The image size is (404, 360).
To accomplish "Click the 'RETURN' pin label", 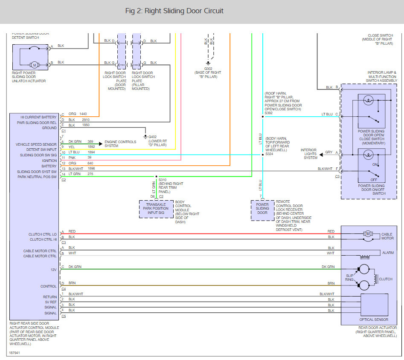I will 50,297.
